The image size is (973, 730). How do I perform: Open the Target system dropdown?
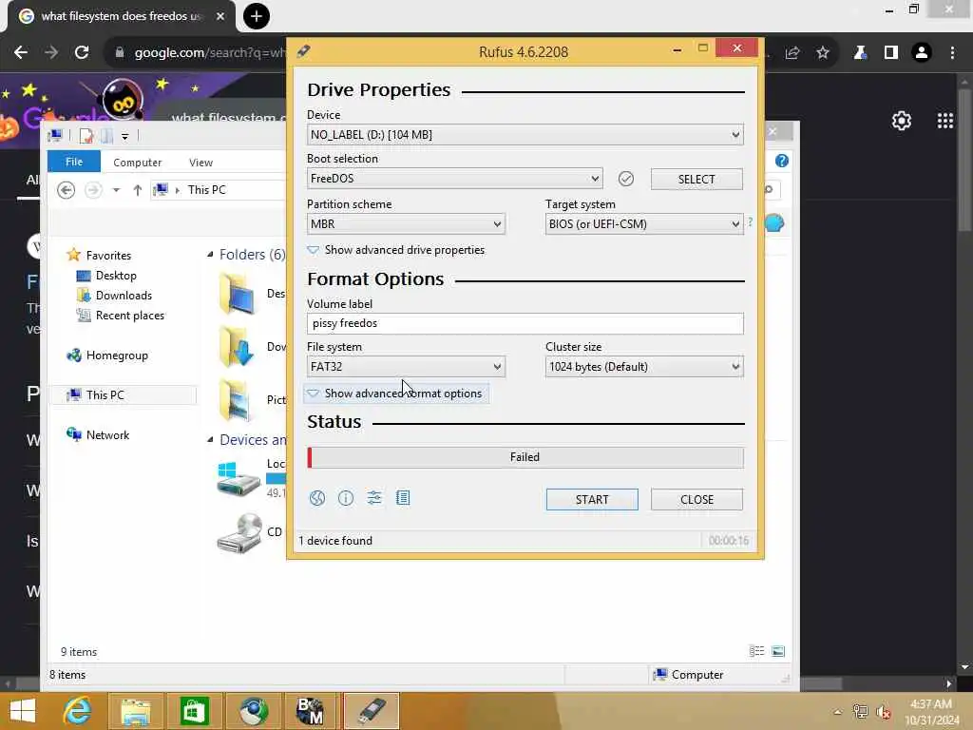pos(644,224)
